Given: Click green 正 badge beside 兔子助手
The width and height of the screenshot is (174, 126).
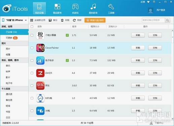Looking at the screenshot, I should point(67,60).
